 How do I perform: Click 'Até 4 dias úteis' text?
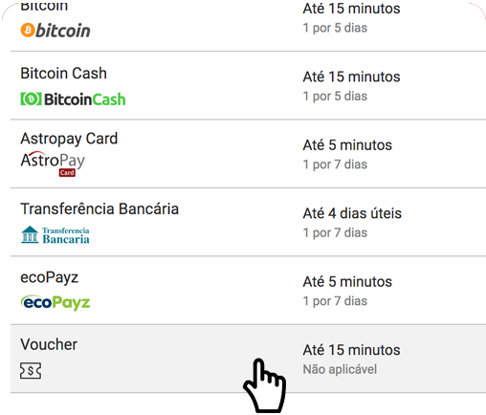tap(352, 213)
